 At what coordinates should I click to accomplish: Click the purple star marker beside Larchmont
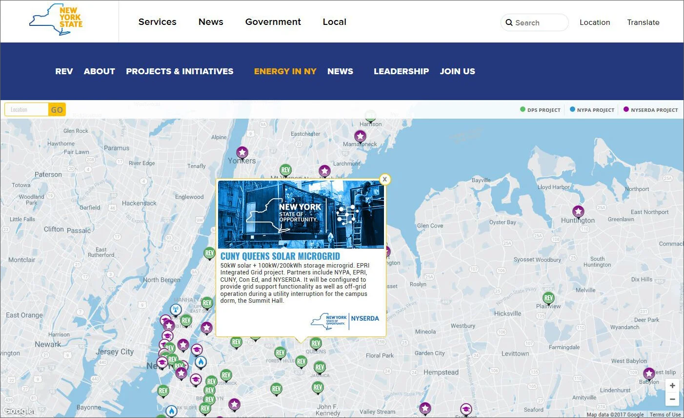coord(324,171)
